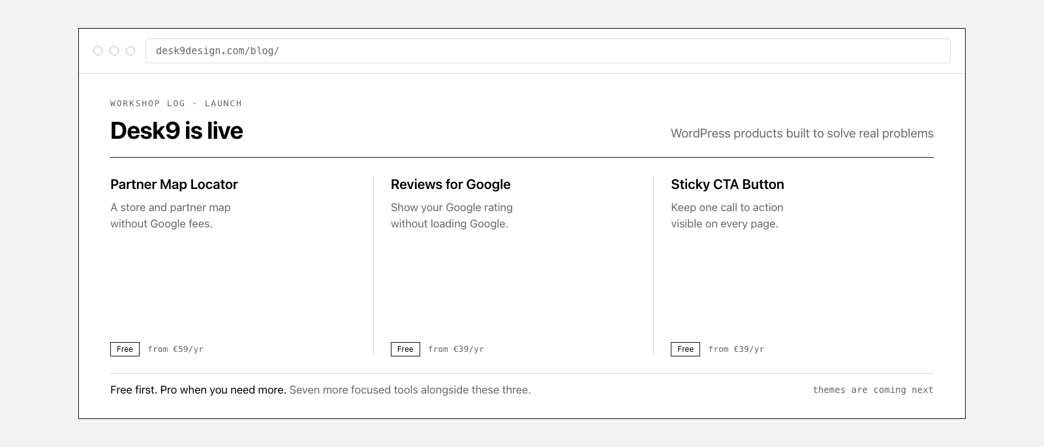Click 'Seven more focused tools alongside these three.'

pyautogui.click(x=410, y=390)
